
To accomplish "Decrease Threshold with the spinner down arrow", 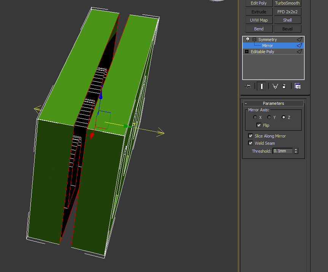I will (x=296, y=152).
